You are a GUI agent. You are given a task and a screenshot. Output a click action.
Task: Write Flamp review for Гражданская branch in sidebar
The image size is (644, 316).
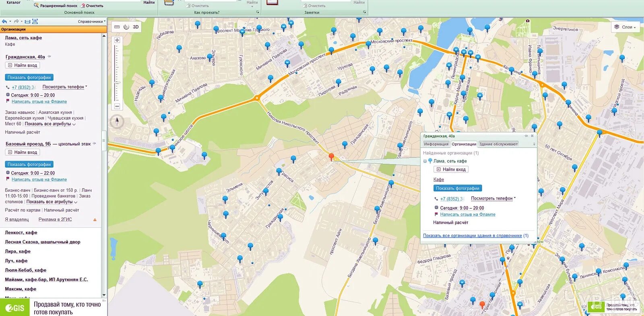(39, 102)
